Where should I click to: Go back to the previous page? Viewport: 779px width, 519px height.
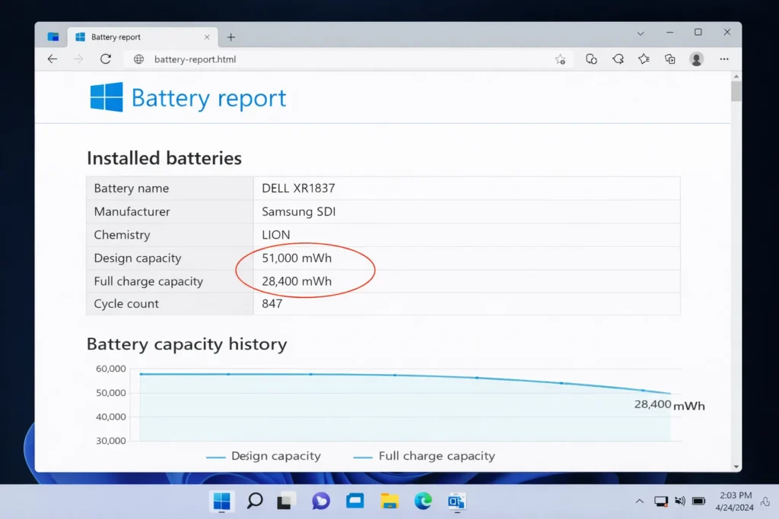tap(52, 59)
